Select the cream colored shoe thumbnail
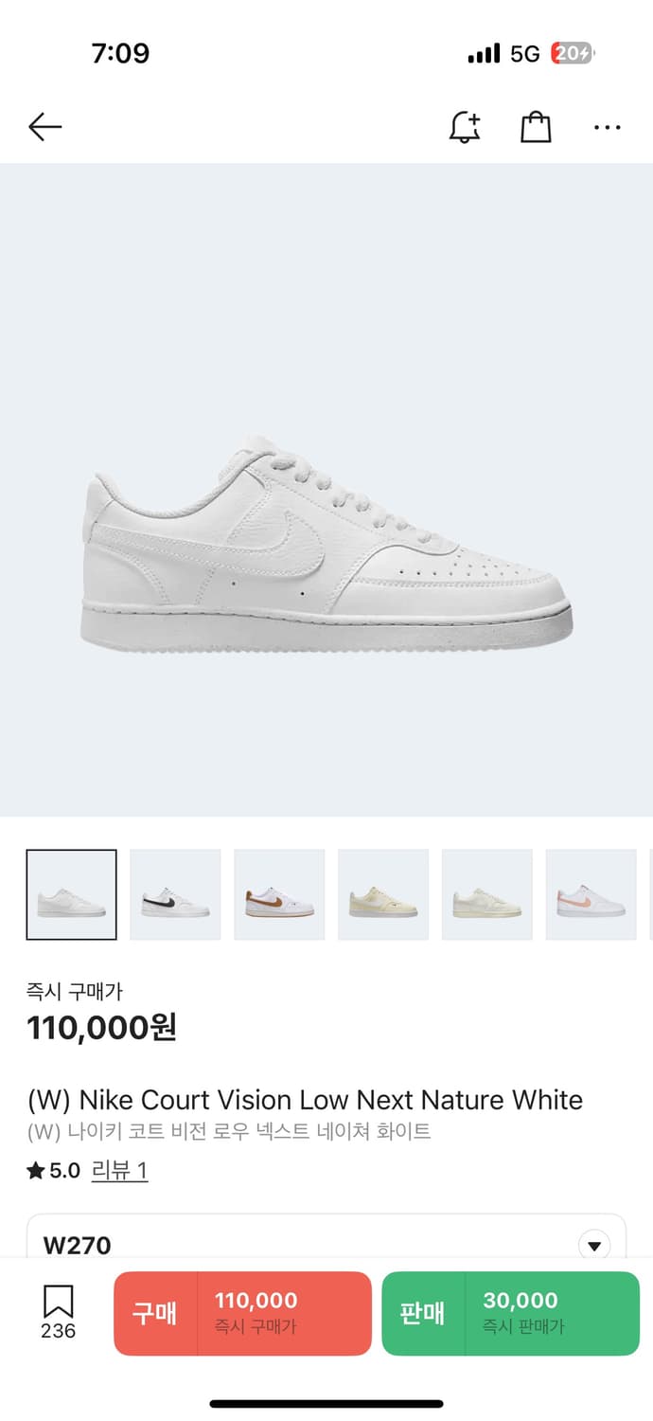This screenshot has height=1421, width=653. tap(486, 894)
